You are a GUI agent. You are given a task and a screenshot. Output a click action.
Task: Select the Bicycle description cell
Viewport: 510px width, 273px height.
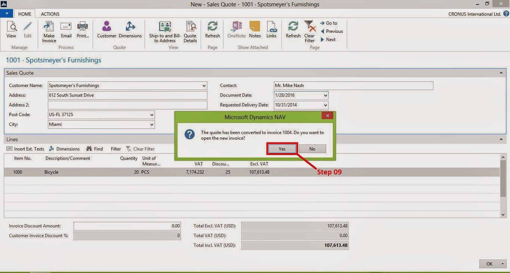pyautogui.click(x=51, y=172)
